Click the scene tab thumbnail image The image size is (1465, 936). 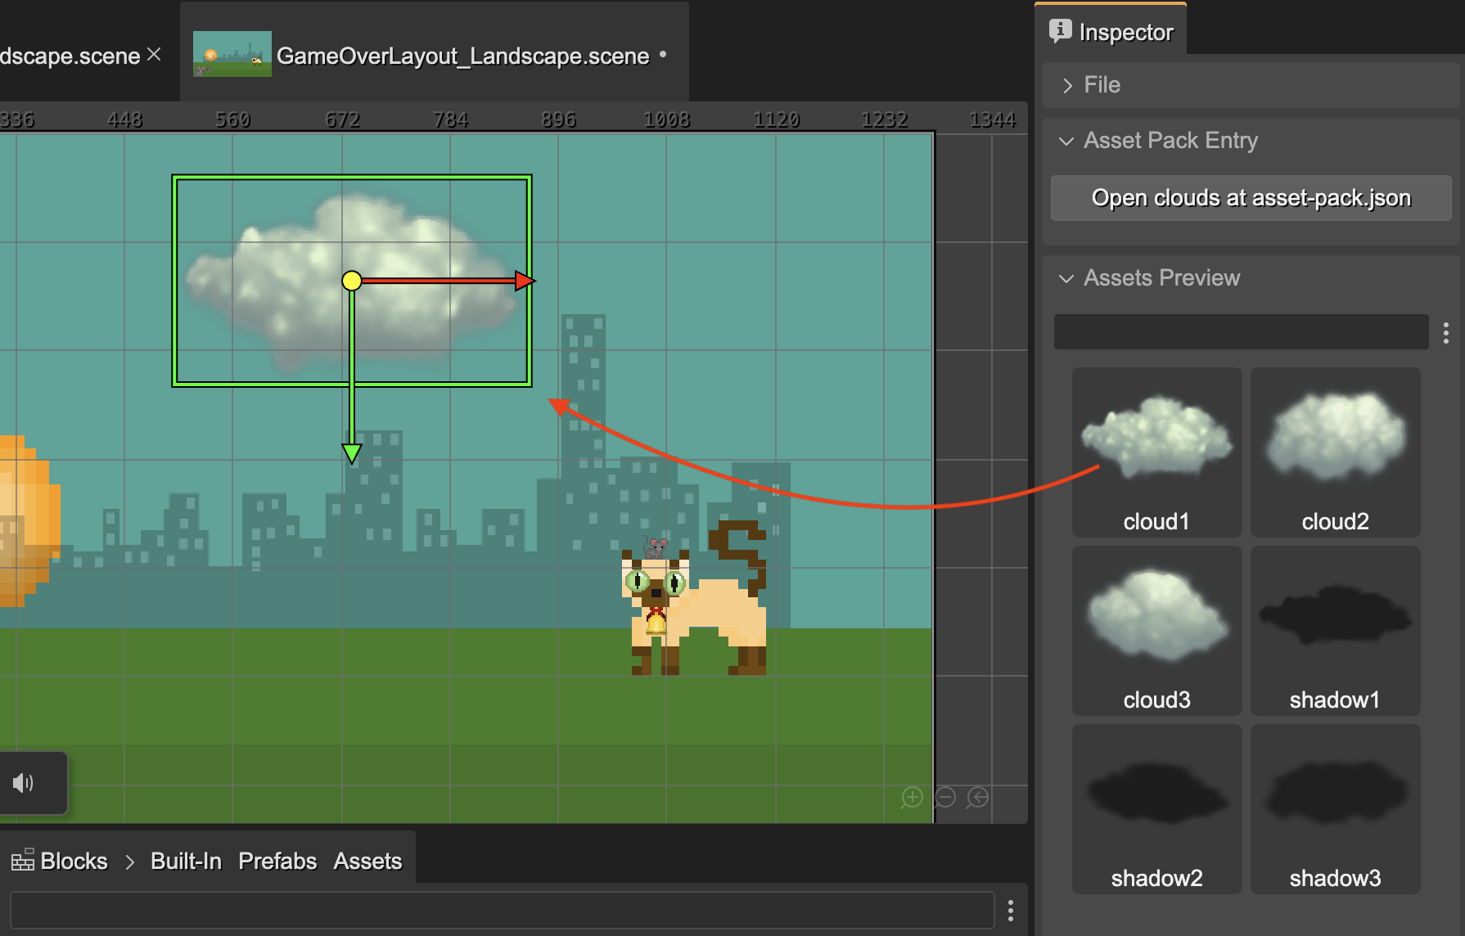232,54
